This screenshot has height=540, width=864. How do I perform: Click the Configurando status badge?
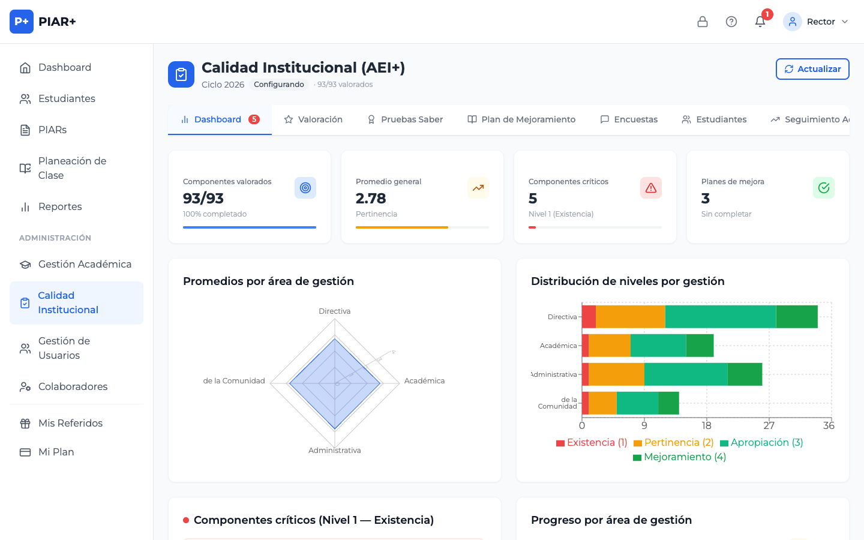(279, 85)
